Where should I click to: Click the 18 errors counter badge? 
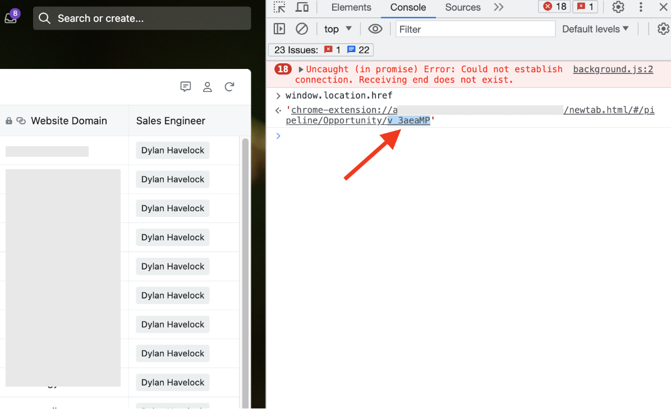coord(554,7)
